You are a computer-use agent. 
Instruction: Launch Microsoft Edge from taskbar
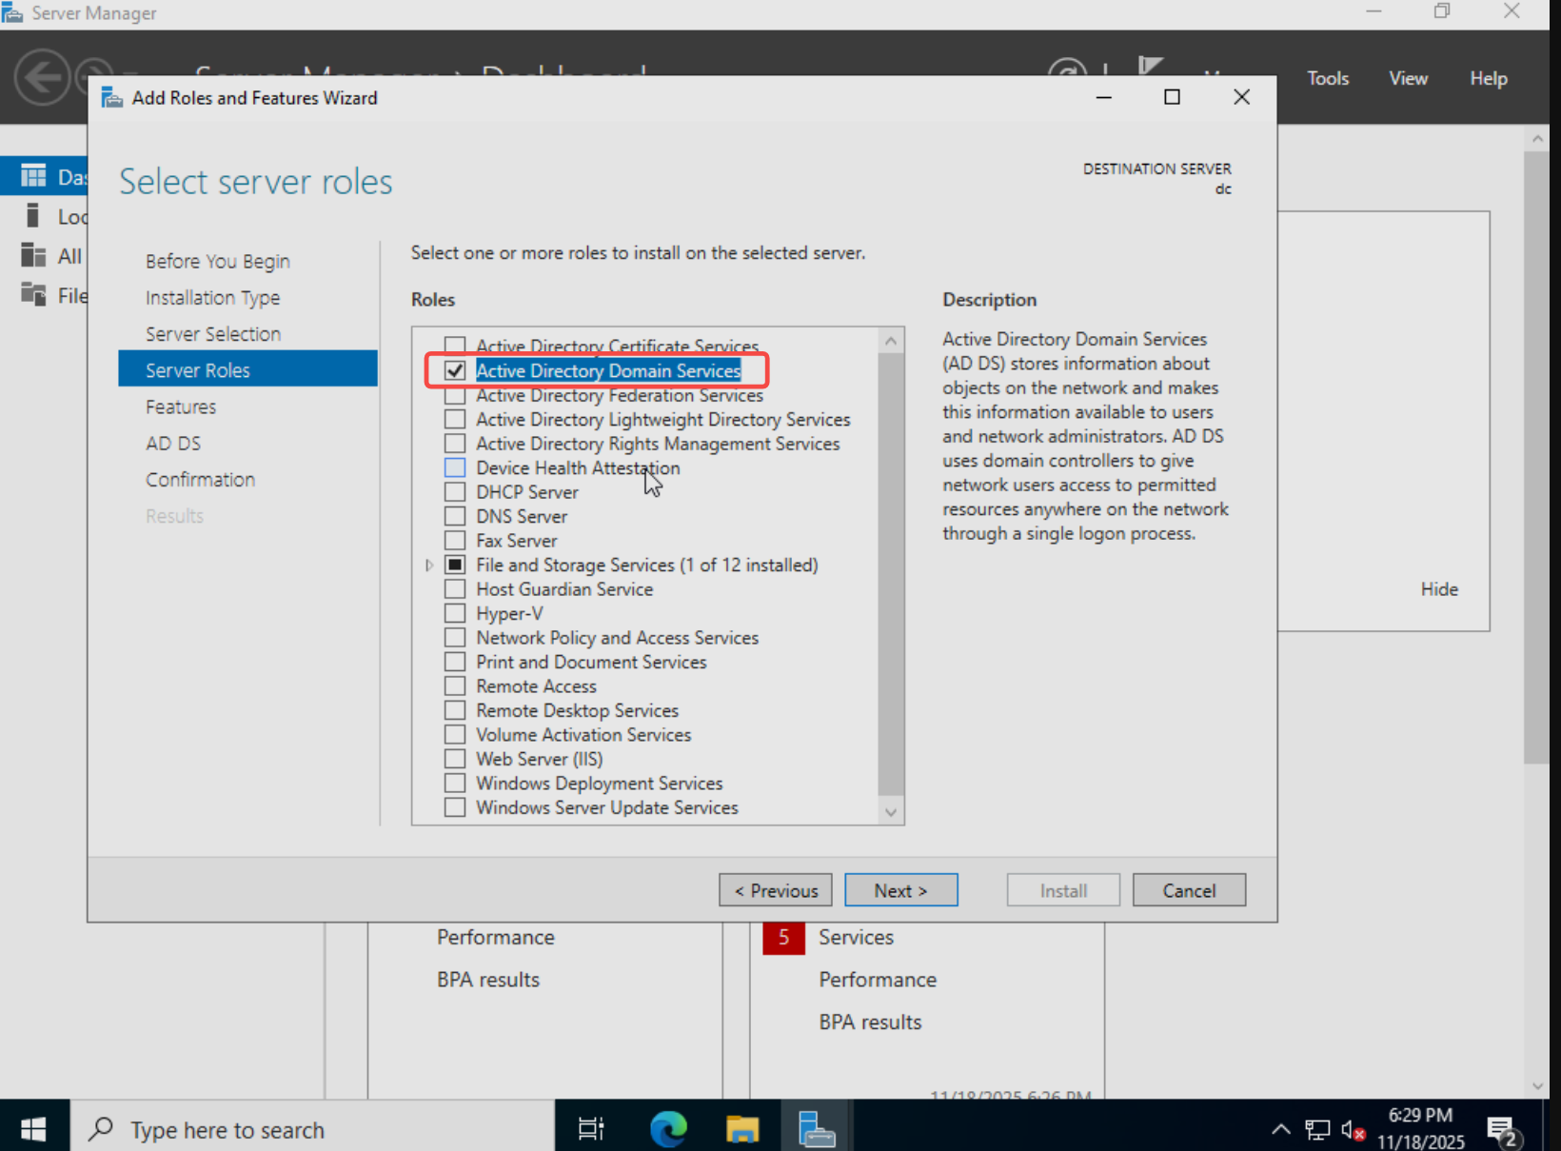(668, 1129)
